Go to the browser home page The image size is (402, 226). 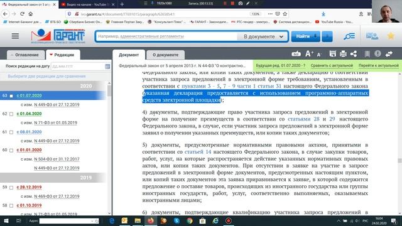tap(31, 14)
